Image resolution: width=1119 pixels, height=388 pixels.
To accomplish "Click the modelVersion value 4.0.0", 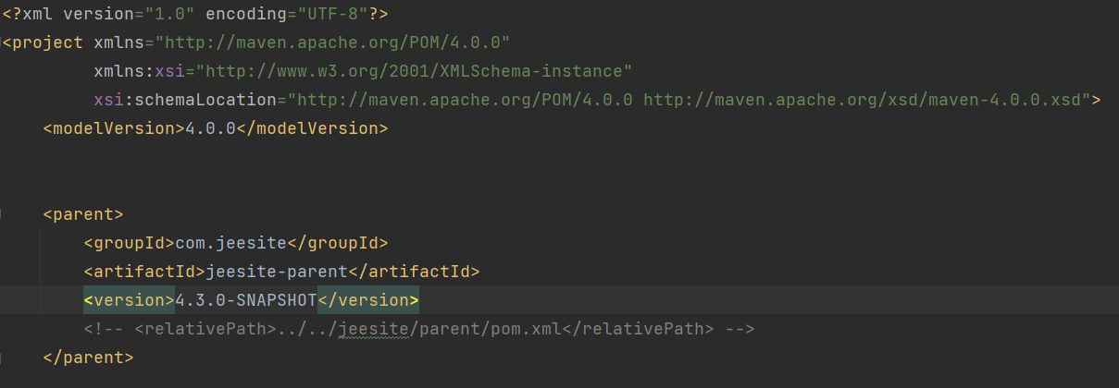I will pyautogui.click(x=211, y=128).
